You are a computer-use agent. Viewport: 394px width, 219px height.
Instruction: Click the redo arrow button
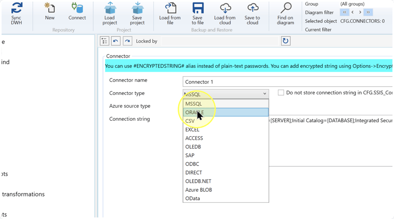pyautogui.click(x=127, y=41)
